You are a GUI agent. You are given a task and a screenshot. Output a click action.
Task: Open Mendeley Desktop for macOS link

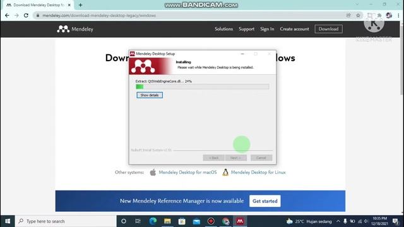point(187,172)
